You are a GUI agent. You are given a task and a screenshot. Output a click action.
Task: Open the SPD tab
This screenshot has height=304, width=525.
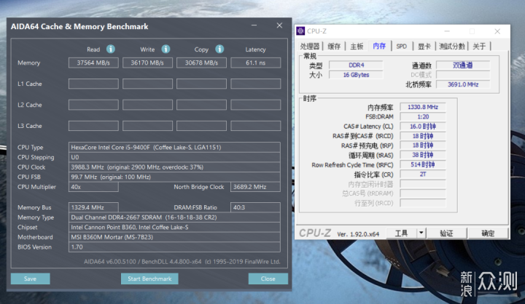(401, 46)
